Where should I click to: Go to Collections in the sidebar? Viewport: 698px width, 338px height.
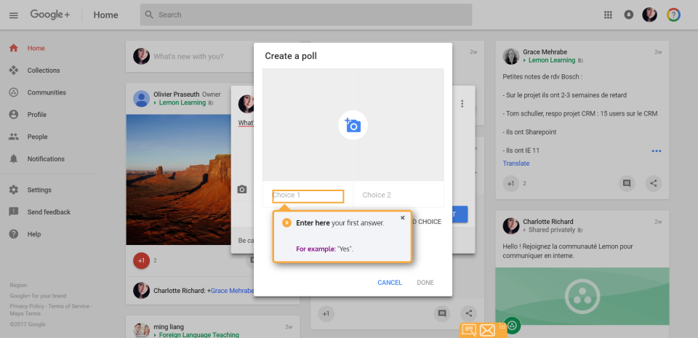tap(43, 71)
